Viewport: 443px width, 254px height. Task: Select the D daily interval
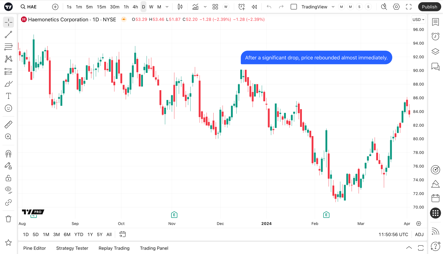click(143, 7)
